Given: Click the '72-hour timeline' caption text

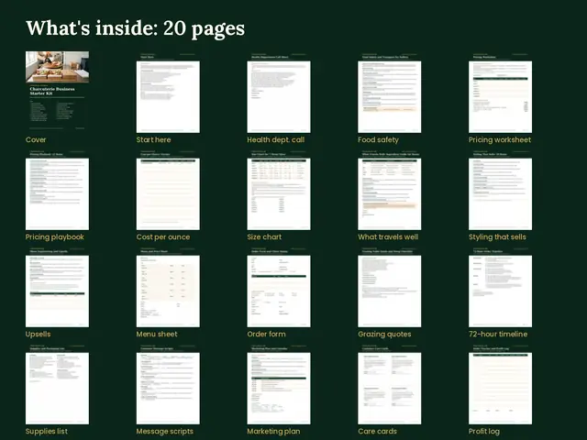Looking at the screenshot, I should [498, 335].
